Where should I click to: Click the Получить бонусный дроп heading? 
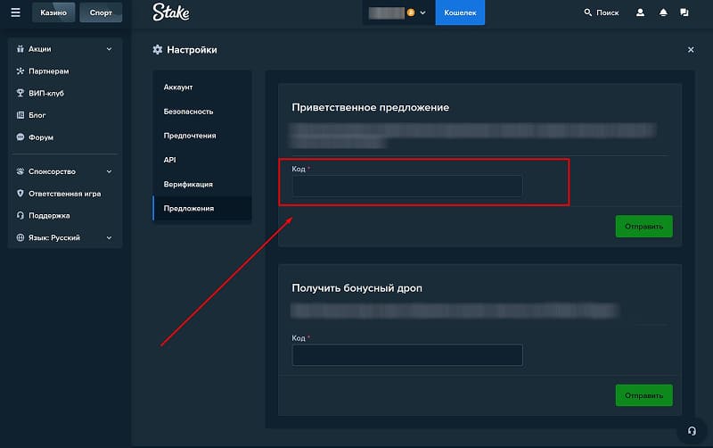(x=357, y=288)
